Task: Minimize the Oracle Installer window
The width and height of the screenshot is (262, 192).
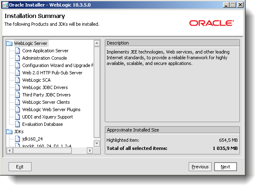Action: pyautogui.click(x=226, y=5)
